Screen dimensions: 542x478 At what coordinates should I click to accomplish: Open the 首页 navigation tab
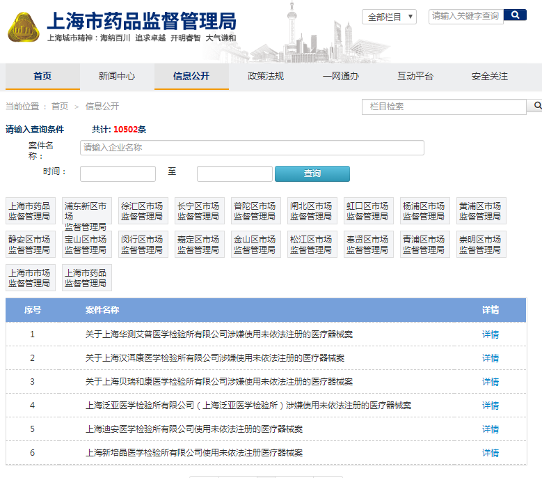pos(42,77)
